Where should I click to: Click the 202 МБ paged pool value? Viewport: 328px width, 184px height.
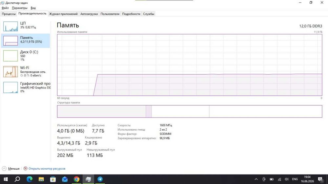(65, 156)
